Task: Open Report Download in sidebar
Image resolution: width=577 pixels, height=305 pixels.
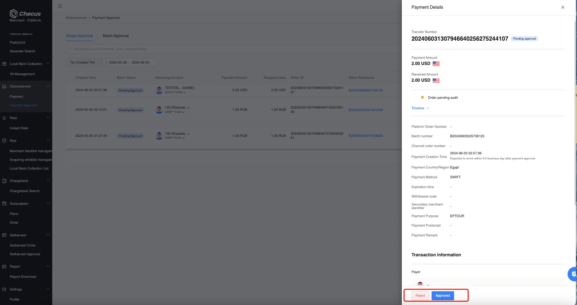Action: click(23, 277)
